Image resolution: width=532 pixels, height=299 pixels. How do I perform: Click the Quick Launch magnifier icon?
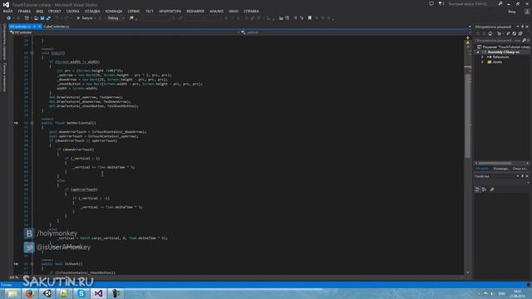tap(500, 3)
